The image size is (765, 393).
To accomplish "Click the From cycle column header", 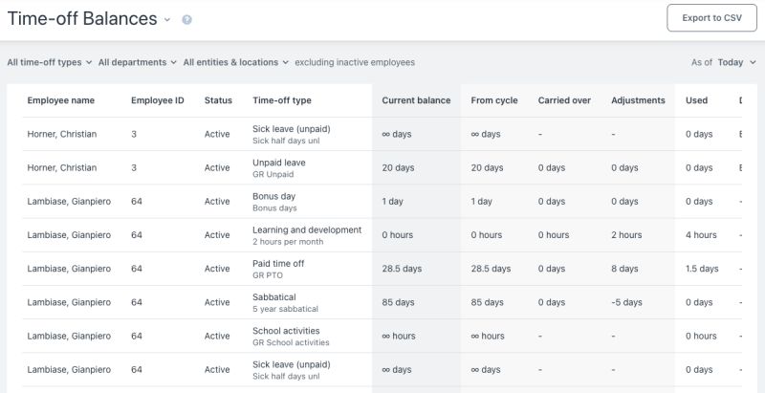I will tap(494, 100).
